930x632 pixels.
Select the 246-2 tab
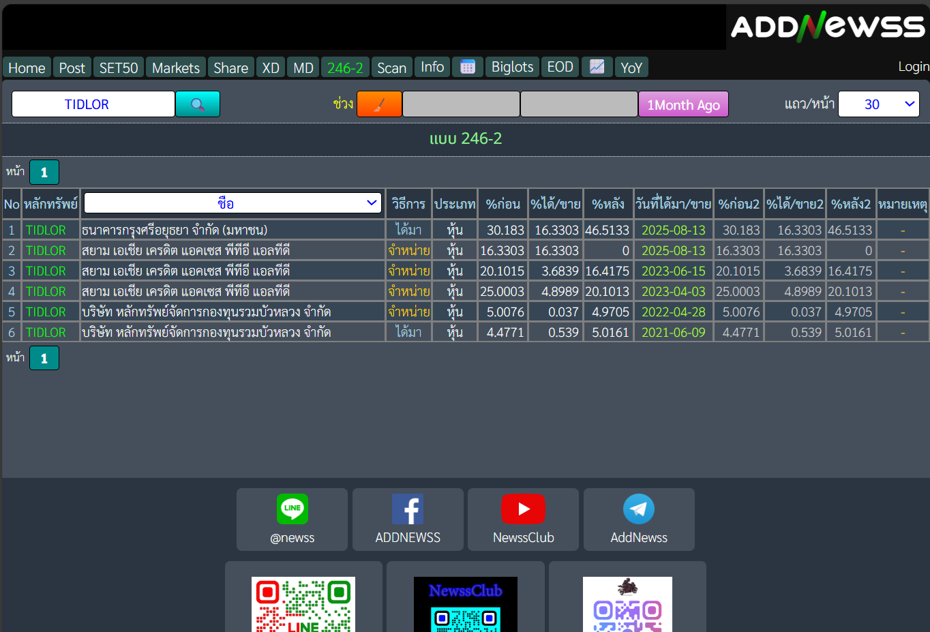(345, 67)
